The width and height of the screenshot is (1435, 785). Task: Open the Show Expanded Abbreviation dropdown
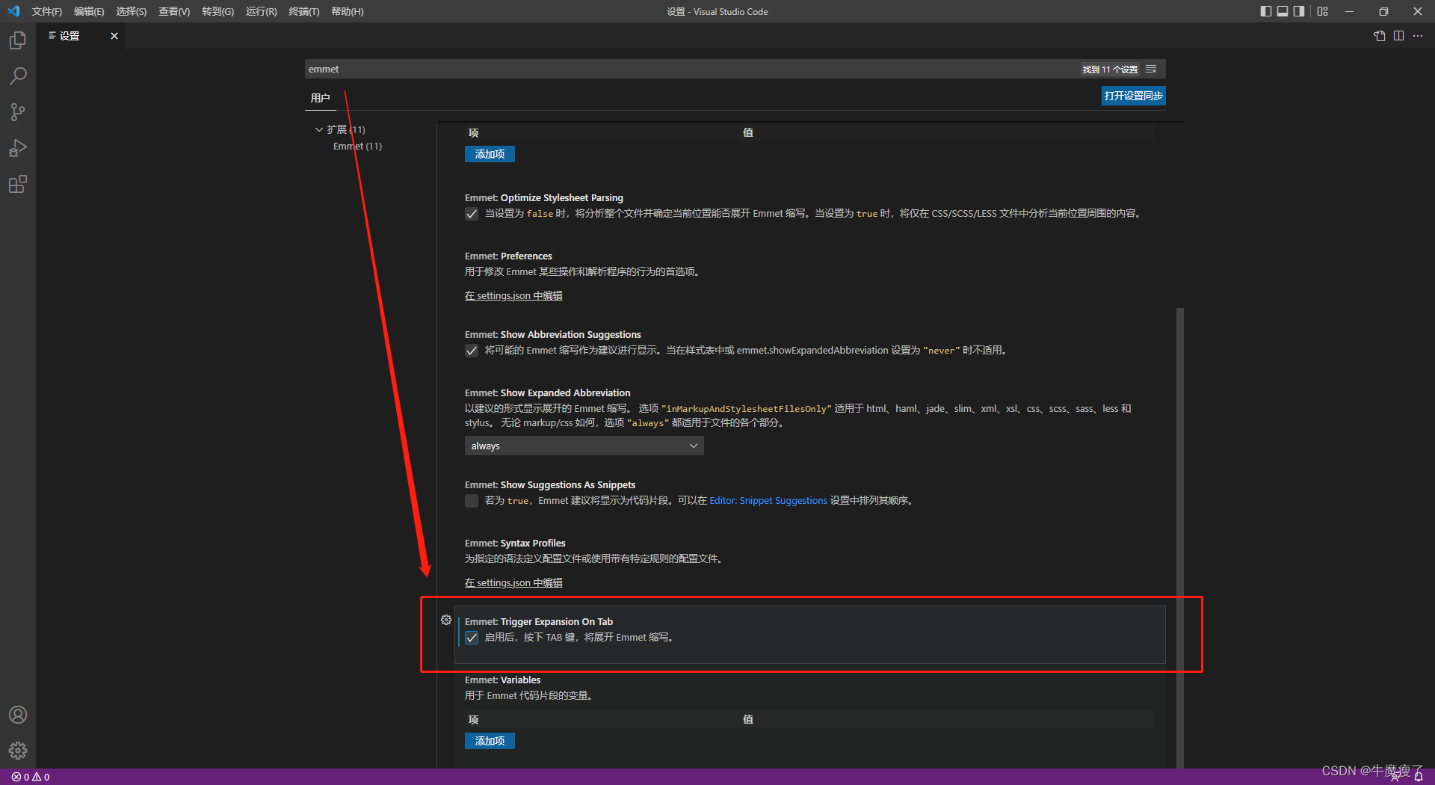click(x=584, y=446)
